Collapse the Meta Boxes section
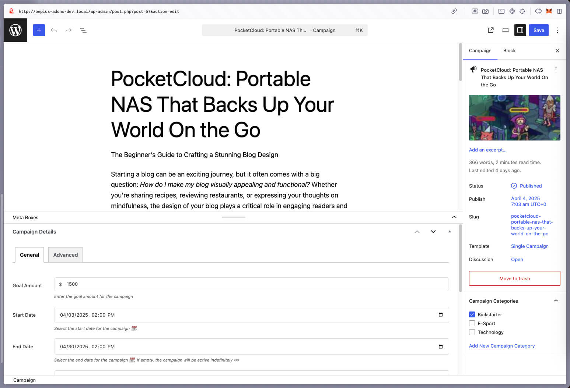Image resolution: width=570 pixels, height=388 pixels. pos(454,217)
